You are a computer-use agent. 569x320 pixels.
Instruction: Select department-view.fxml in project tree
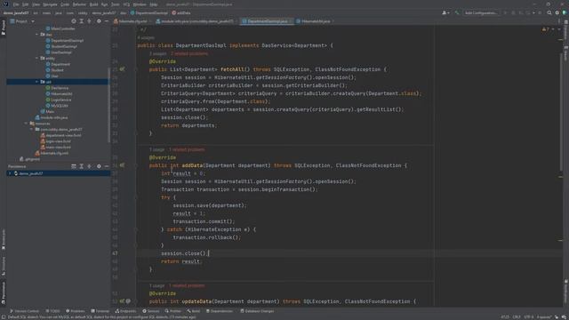click(x=60, y=135)
